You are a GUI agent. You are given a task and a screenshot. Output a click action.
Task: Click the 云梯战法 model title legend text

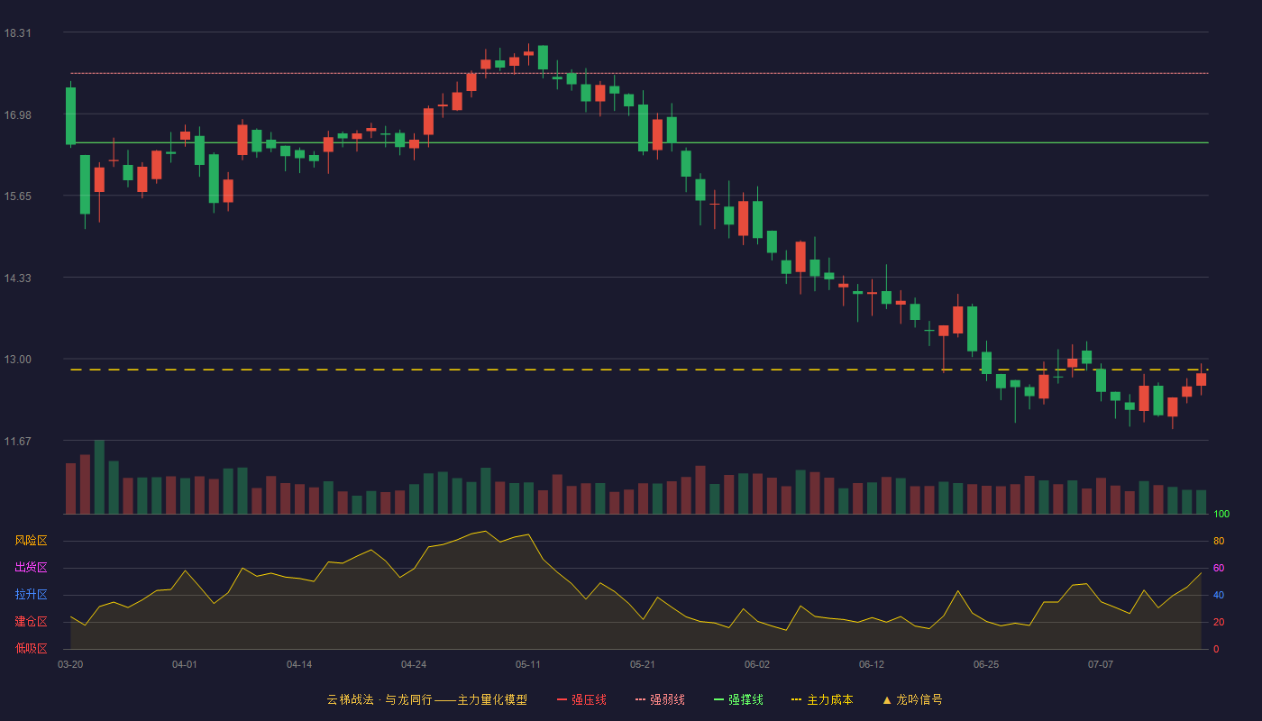coord(426,699)
